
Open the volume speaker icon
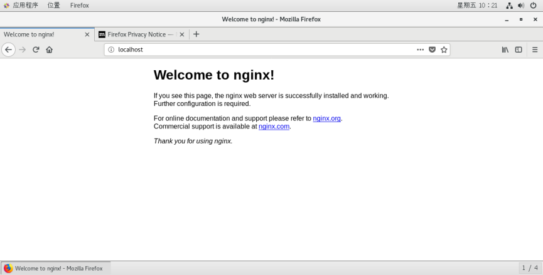pyautogui.click(x=521, y=6)
